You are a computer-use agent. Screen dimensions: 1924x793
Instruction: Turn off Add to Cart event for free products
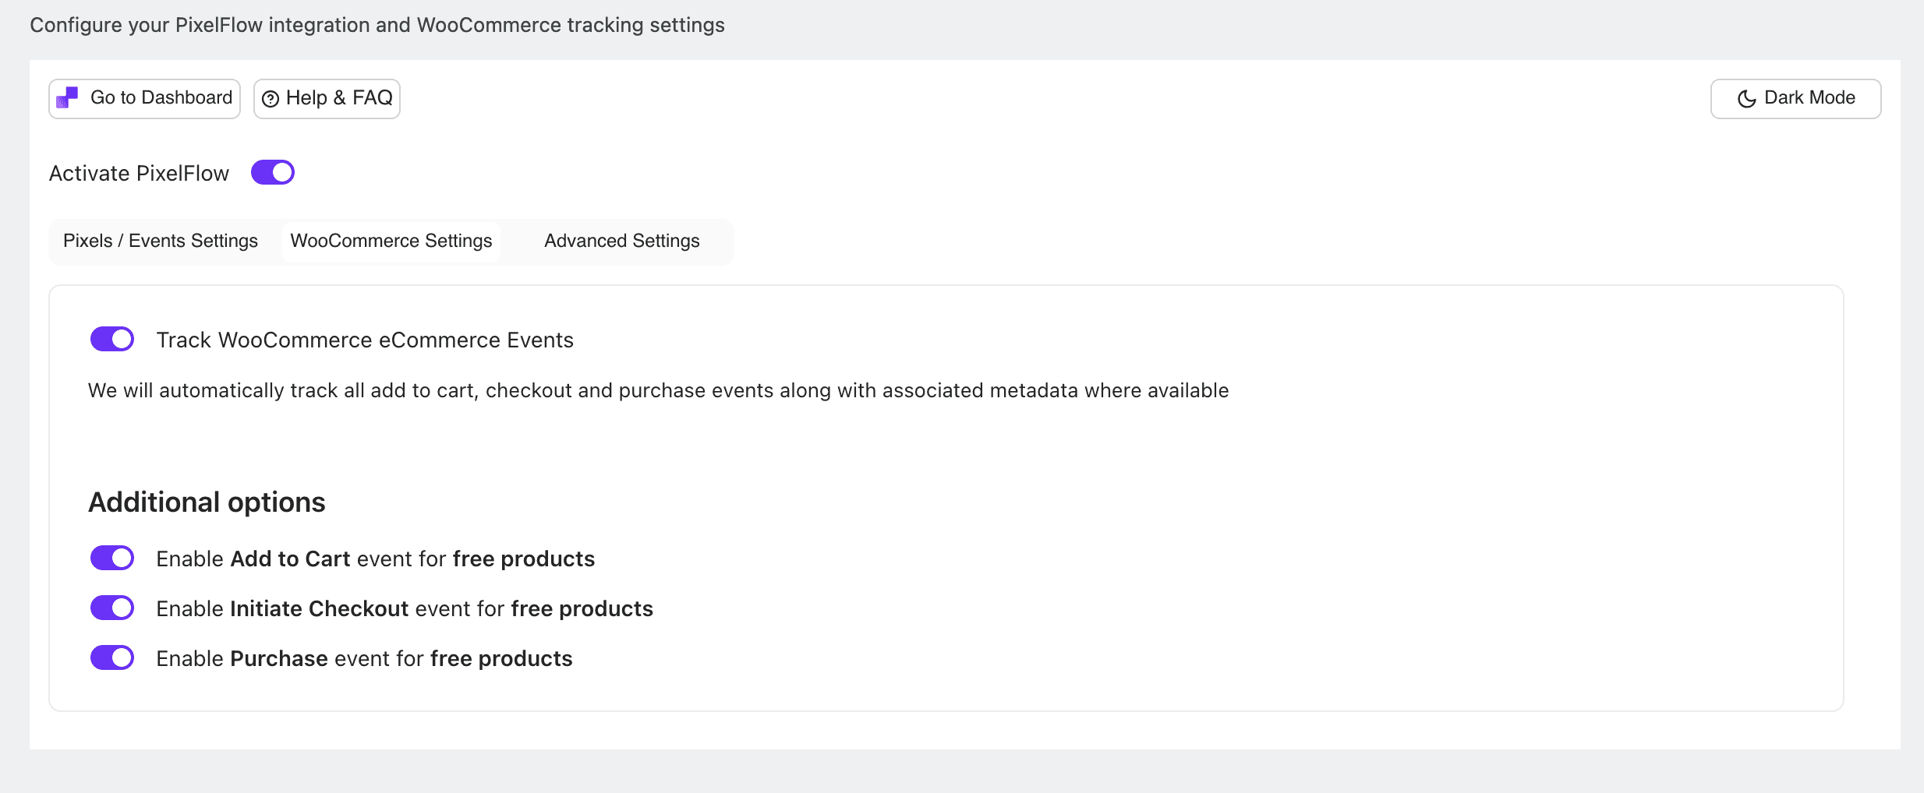click(x=112, y=558)
